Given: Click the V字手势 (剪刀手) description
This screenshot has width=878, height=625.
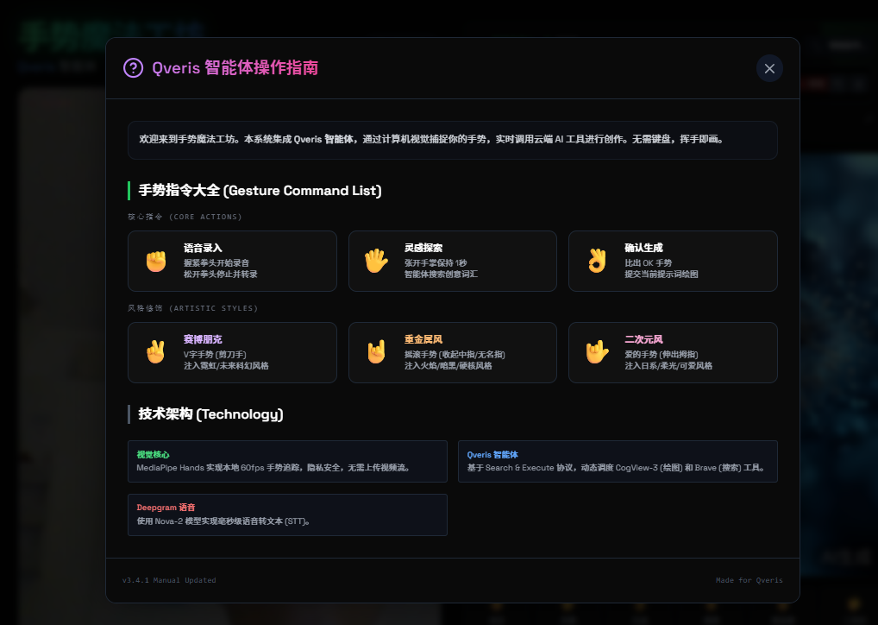Looking at the screenshot, I should 215,354.
